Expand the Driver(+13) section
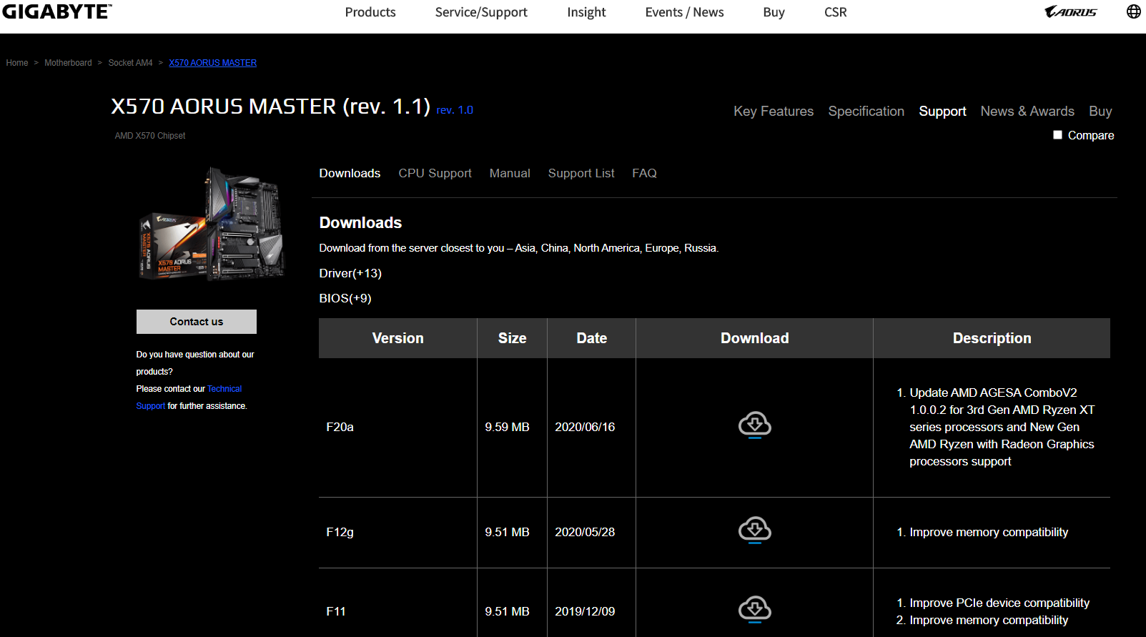Viewport: 1146px width, 637px height. click(x=350, y=273)
